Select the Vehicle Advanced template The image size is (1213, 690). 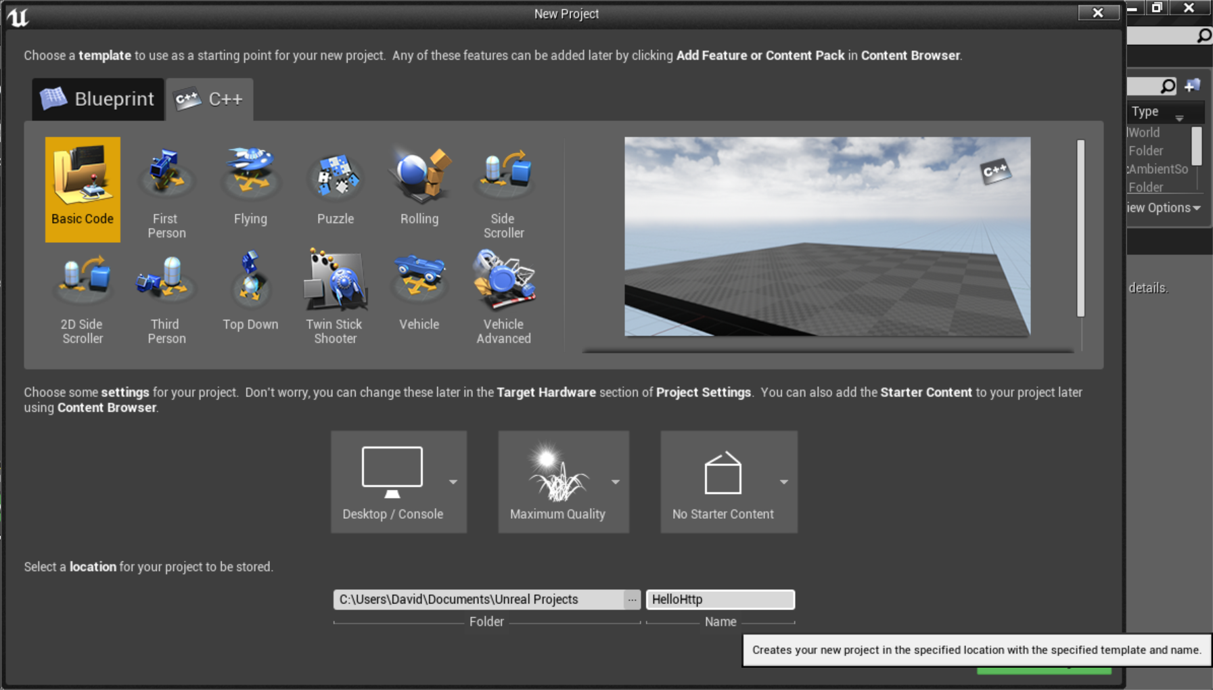point(503,296)
